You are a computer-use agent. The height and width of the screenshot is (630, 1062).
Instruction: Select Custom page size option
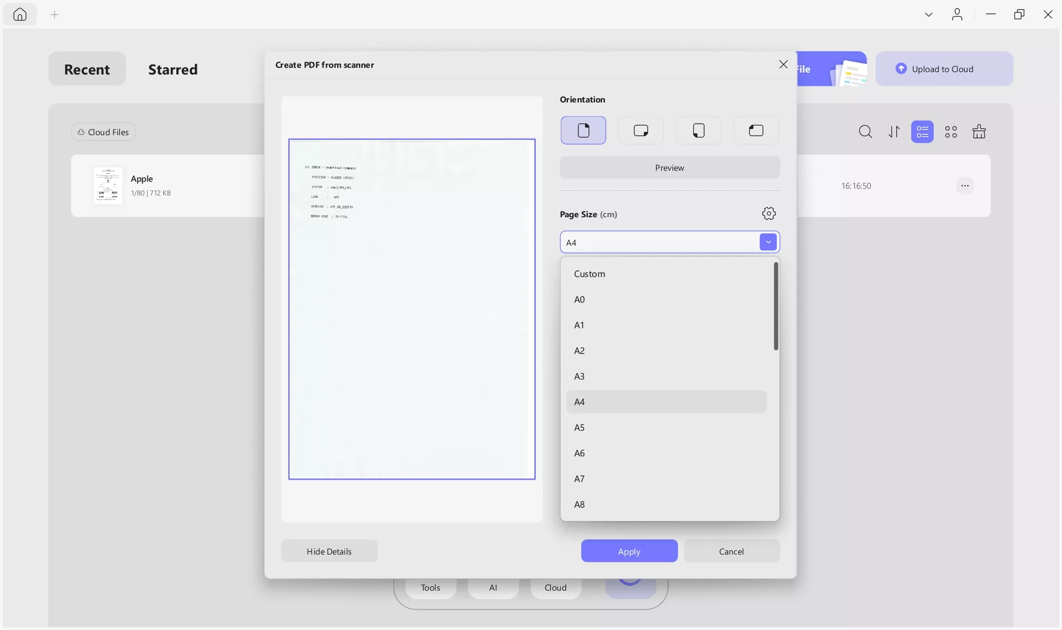[589, 274]
